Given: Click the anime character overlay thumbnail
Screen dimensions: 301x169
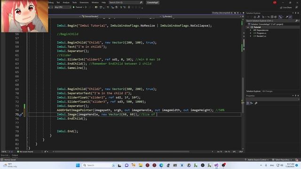Looking at the screenshot, I should pos(24,16).
